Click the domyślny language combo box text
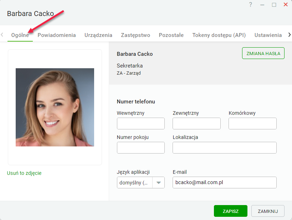 pos(134,182)
